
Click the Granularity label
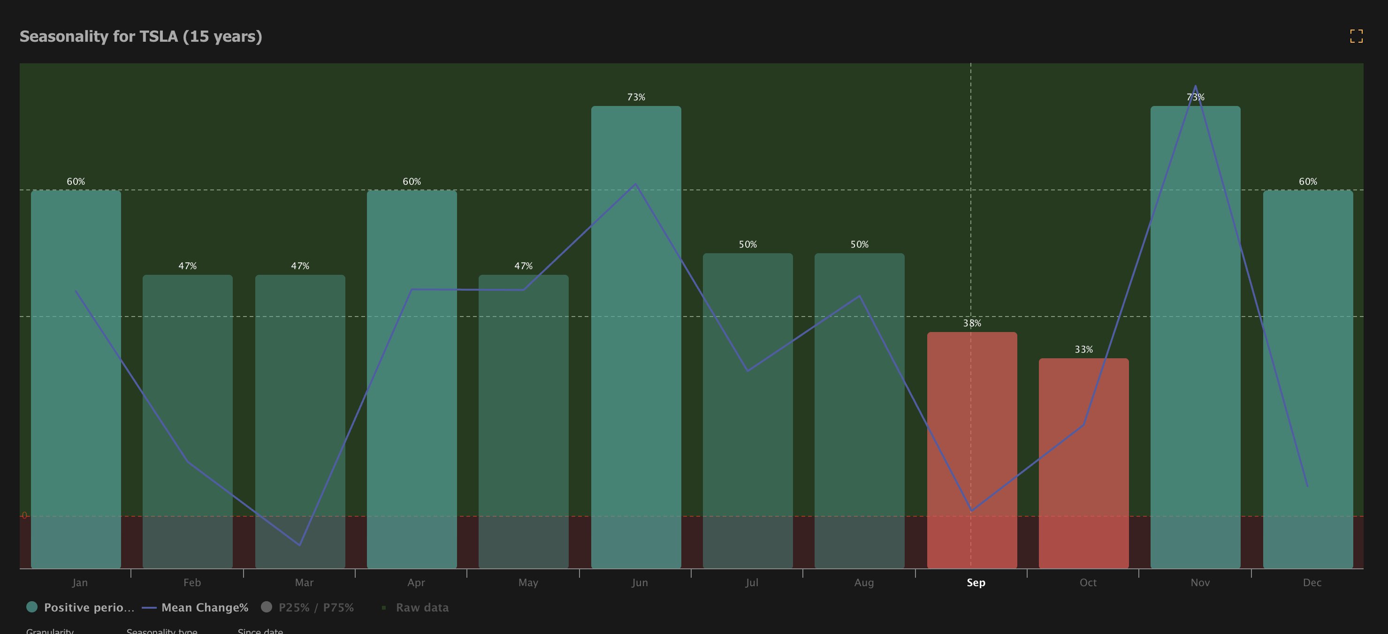[x=50, y=630]
